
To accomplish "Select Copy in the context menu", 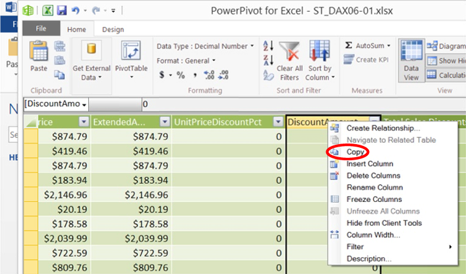I will [x=355, y=152].
